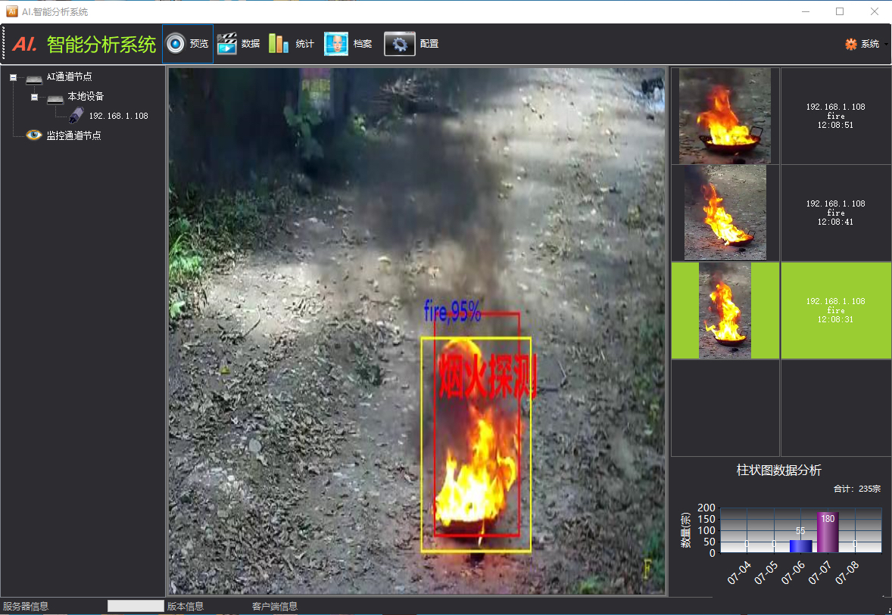Select highlighted fire record at 12:08:31

click(x=835, y=310)
